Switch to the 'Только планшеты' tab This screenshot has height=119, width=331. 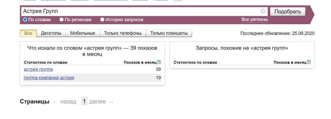[x=169, y=33]
